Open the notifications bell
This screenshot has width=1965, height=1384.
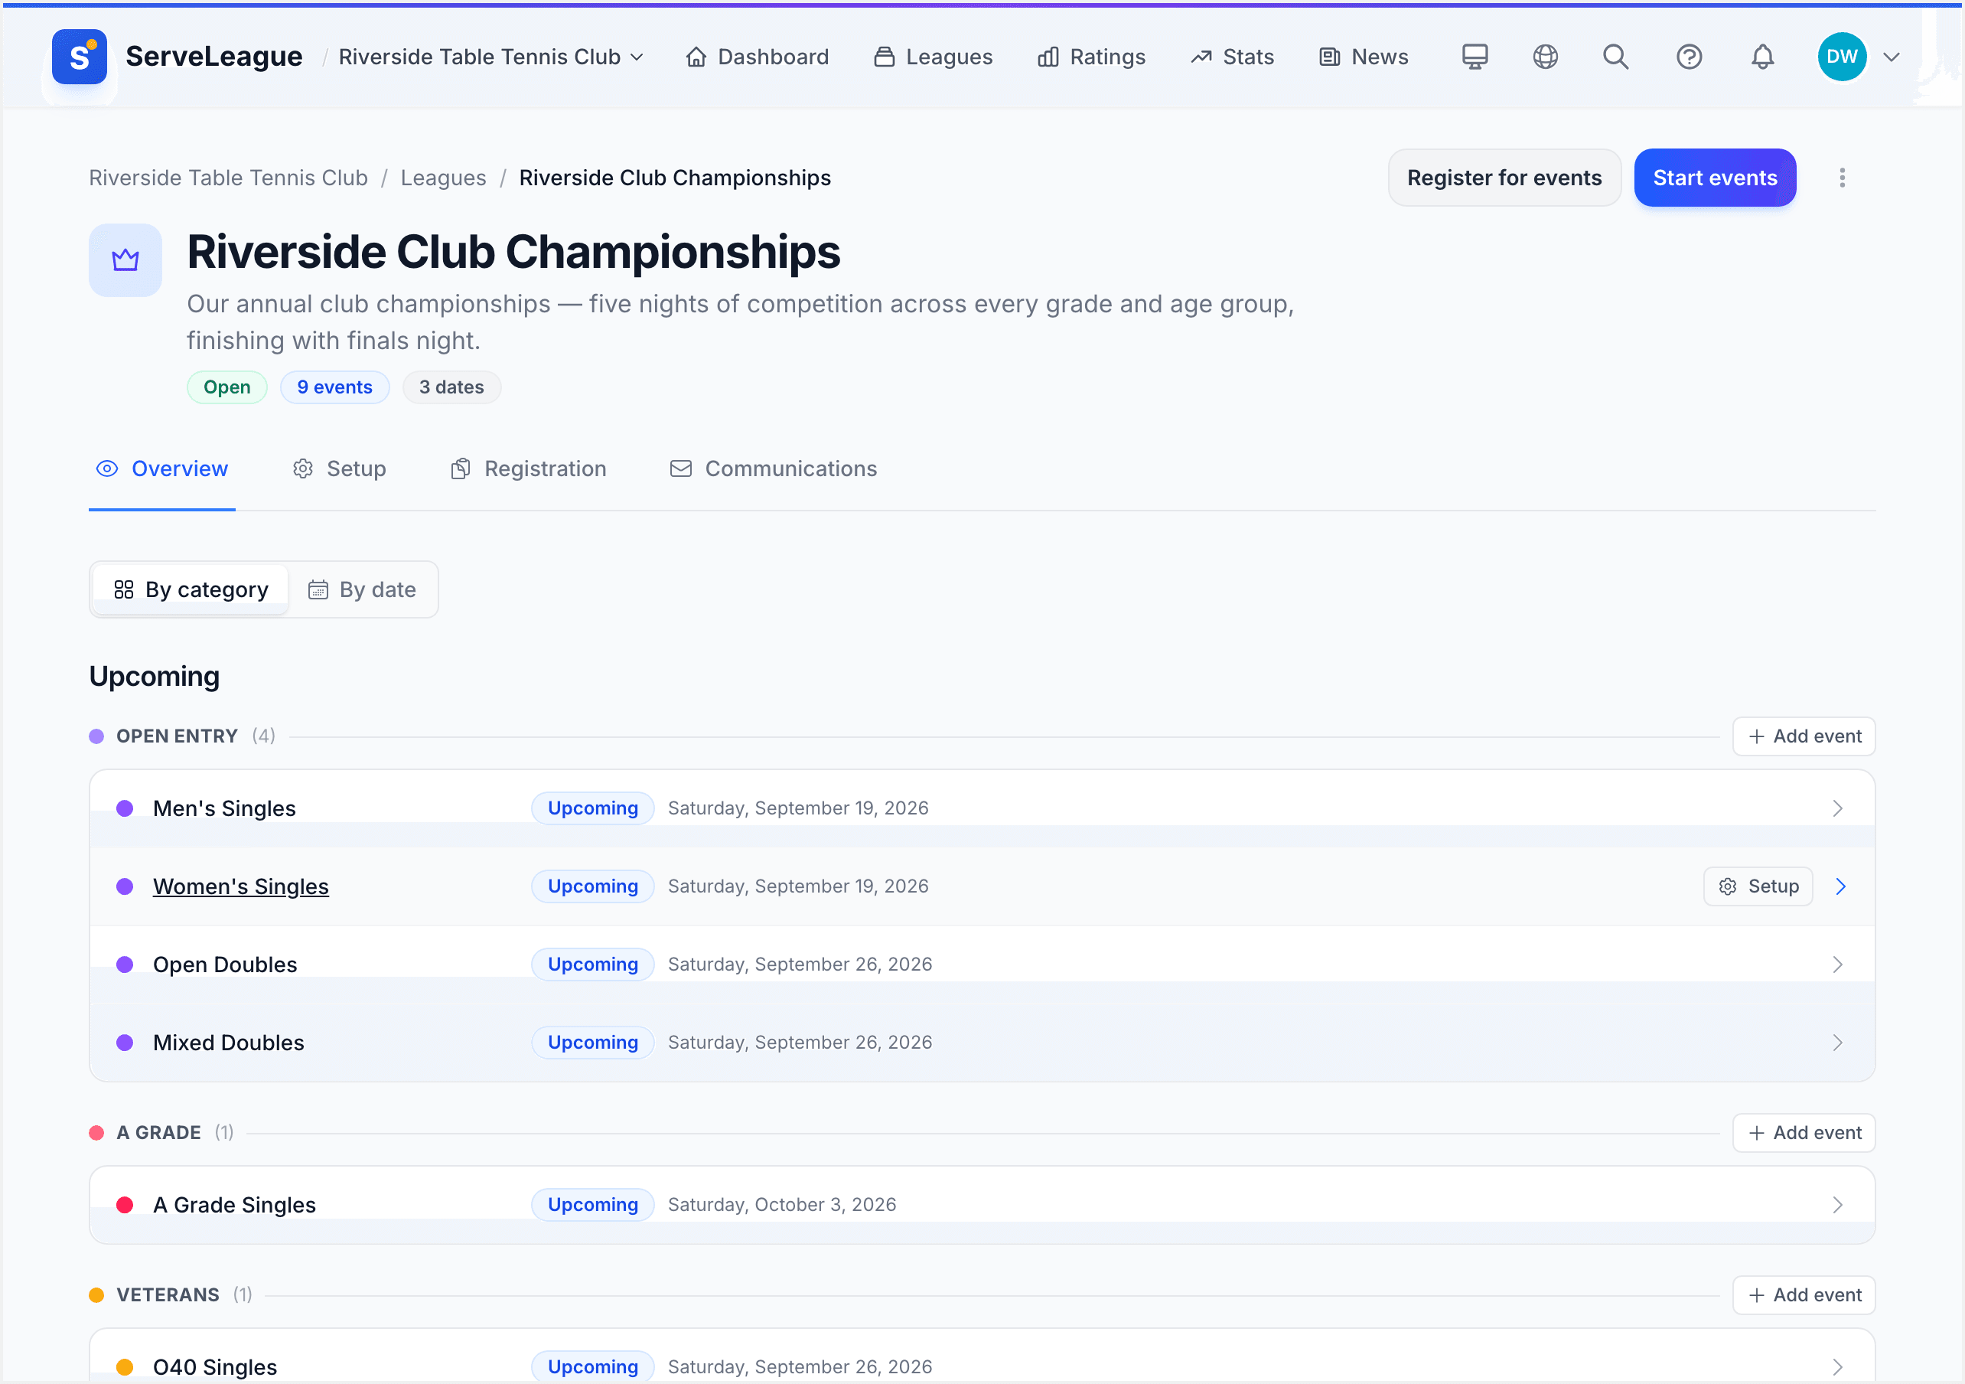(1762, 57)
